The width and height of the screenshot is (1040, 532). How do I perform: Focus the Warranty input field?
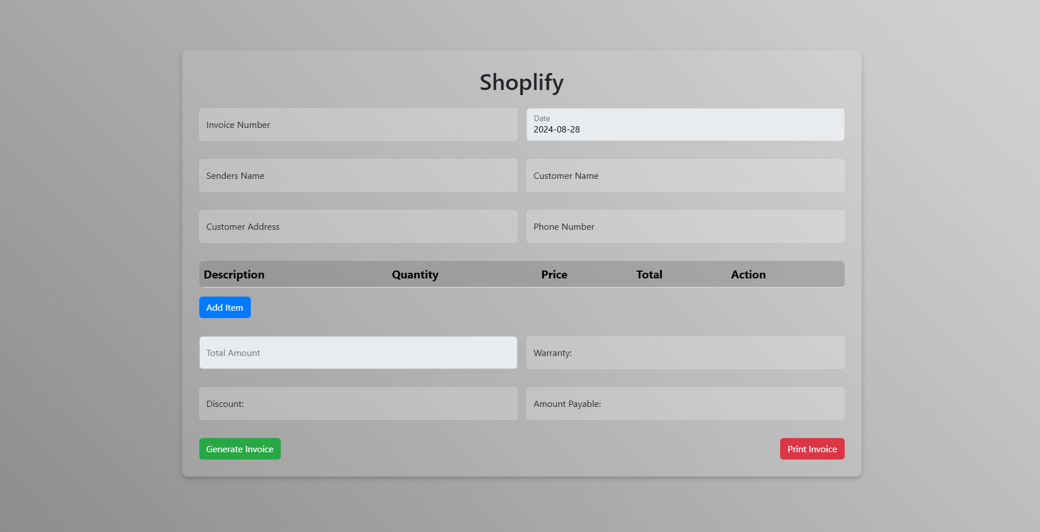[685, 353]
